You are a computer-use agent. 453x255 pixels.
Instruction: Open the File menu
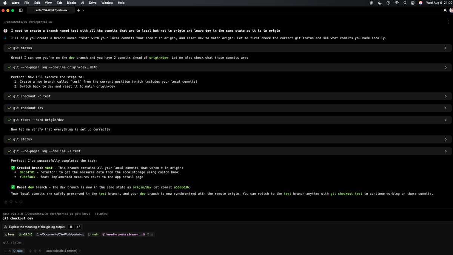(27, 3)
